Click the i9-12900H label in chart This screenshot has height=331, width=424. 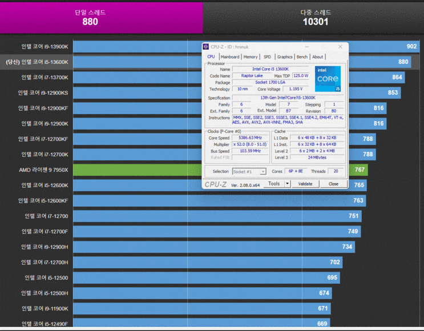(45, 247)
